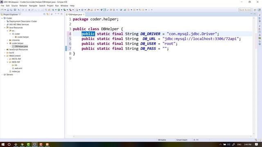The height and width of the screenshot is (147, 262).
Task: Expand the Servers project node
Action: (2, 74)
